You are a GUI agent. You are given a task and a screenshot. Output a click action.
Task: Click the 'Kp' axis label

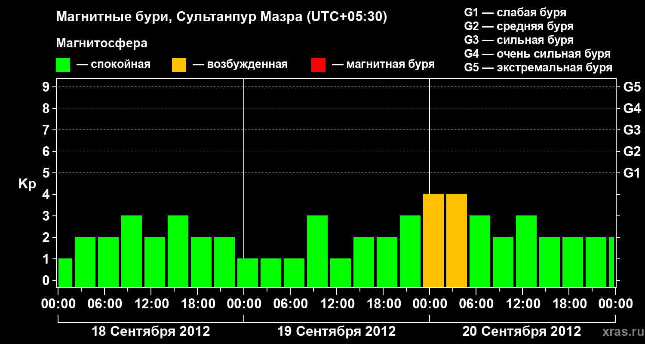pyautogui.click(x=27, y=184)
